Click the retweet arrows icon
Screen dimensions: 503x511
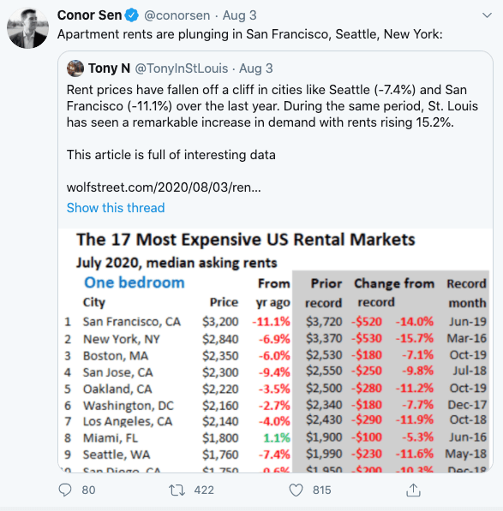(177, 490)
